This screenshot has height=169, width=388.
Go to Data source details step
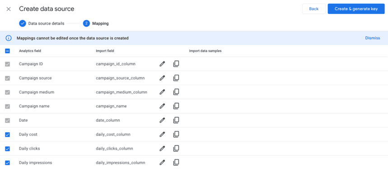point(42,24)
